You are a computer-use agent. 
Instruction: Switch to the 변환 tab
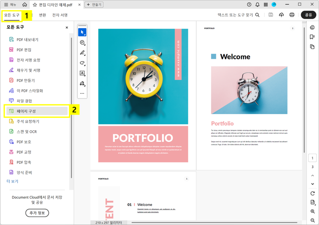tap(43, 15)
